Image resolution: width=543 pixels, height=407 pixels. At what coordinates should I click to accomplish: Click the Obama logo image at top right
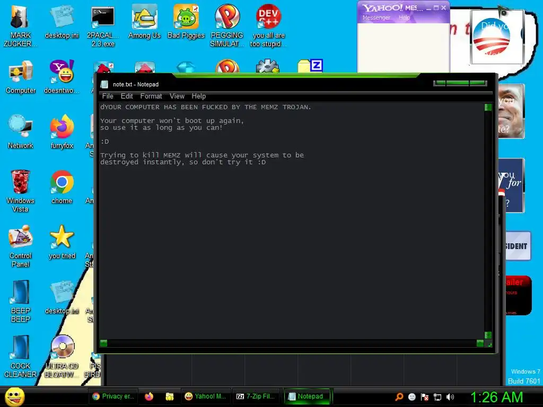[x=496, y=38]
